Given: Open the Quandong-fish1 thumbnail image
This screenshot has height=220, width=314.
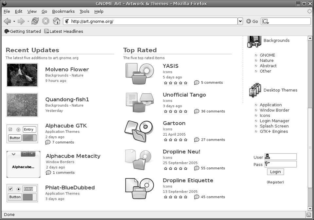Looking at the screenshot, I should (x=22, y=105).
